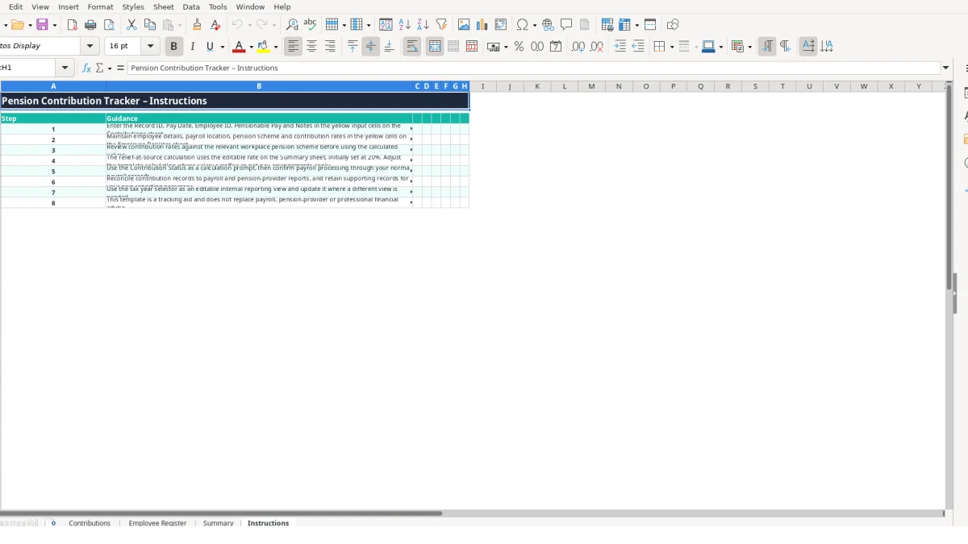Expand the Conditional Formatting dropdown arrow
The image size is (968, 544).
750,47
